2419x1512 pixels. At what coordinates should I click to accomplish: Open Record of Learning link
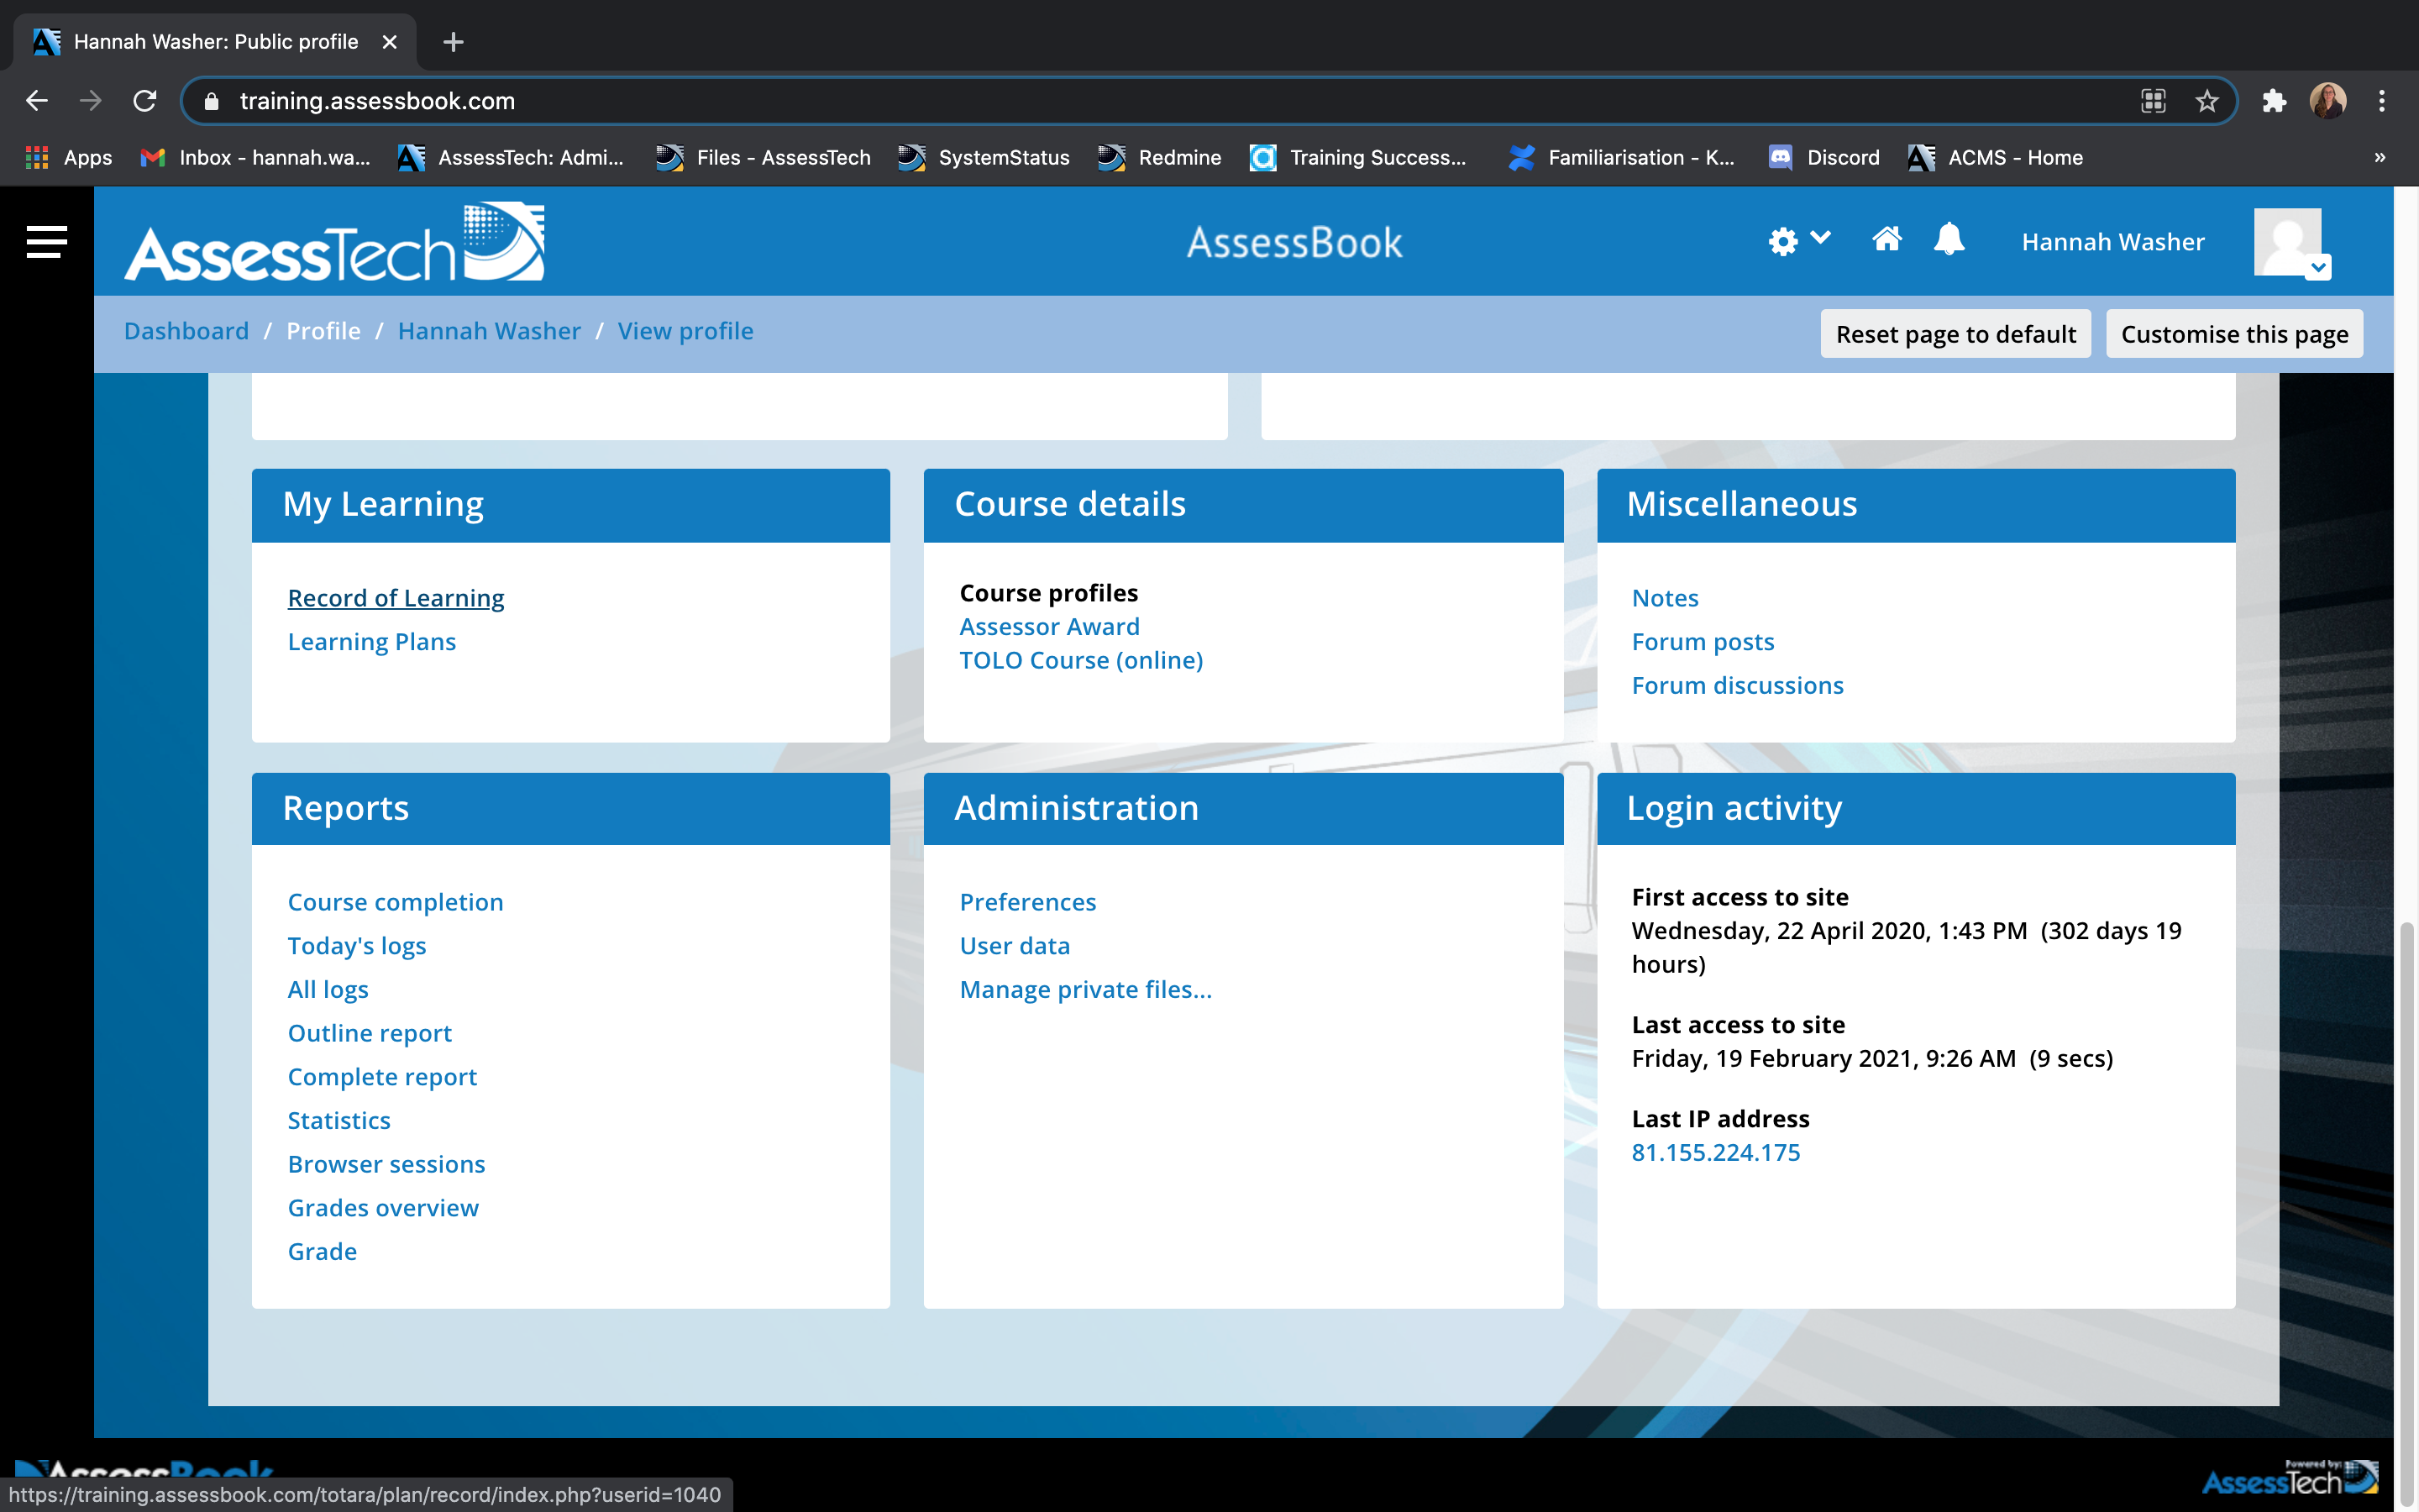tap(396, 598)
